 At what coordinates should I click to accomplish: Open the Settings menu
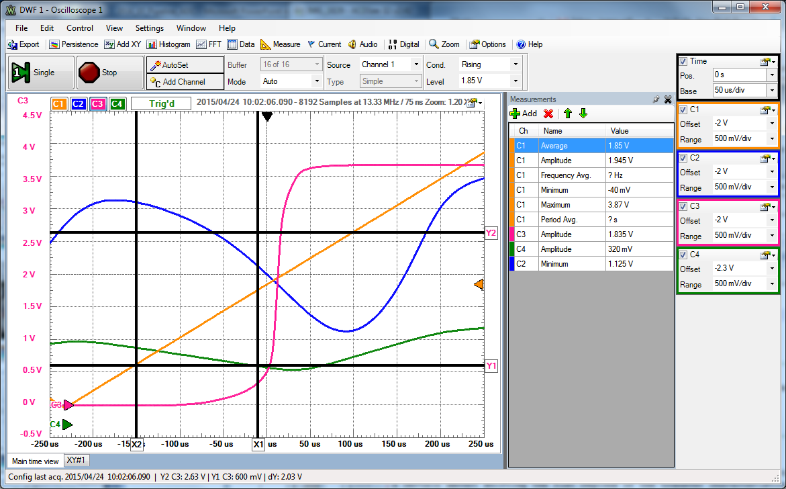pos(149,28)
